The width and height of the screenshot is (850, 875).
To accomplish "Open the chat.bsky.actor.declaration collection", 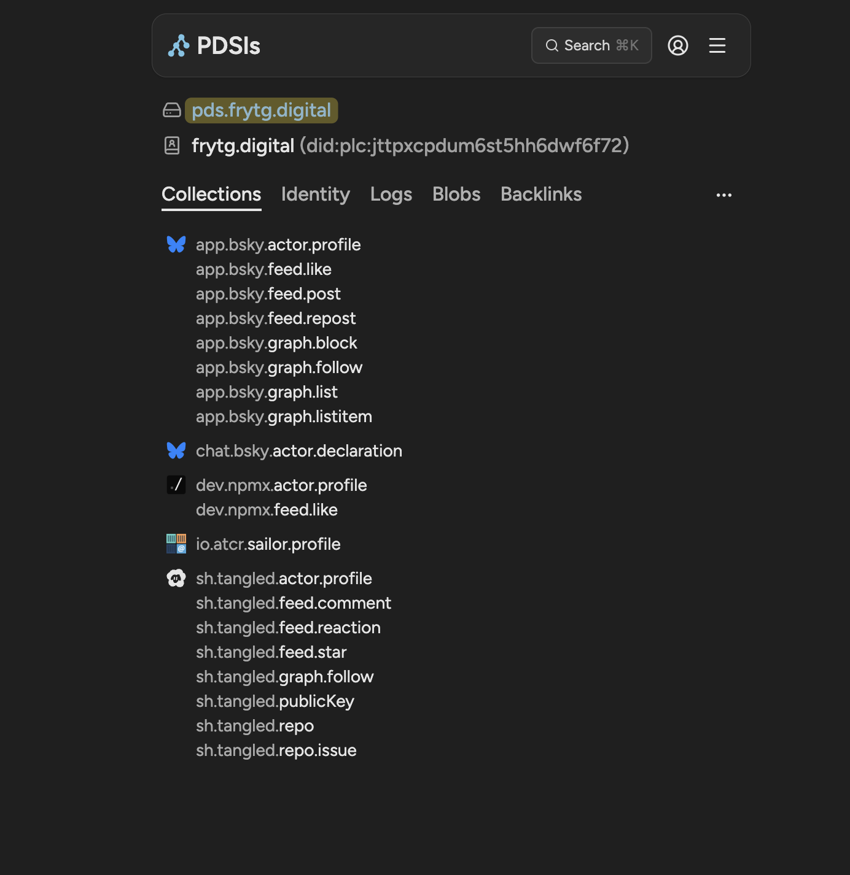I will [299, 451].
